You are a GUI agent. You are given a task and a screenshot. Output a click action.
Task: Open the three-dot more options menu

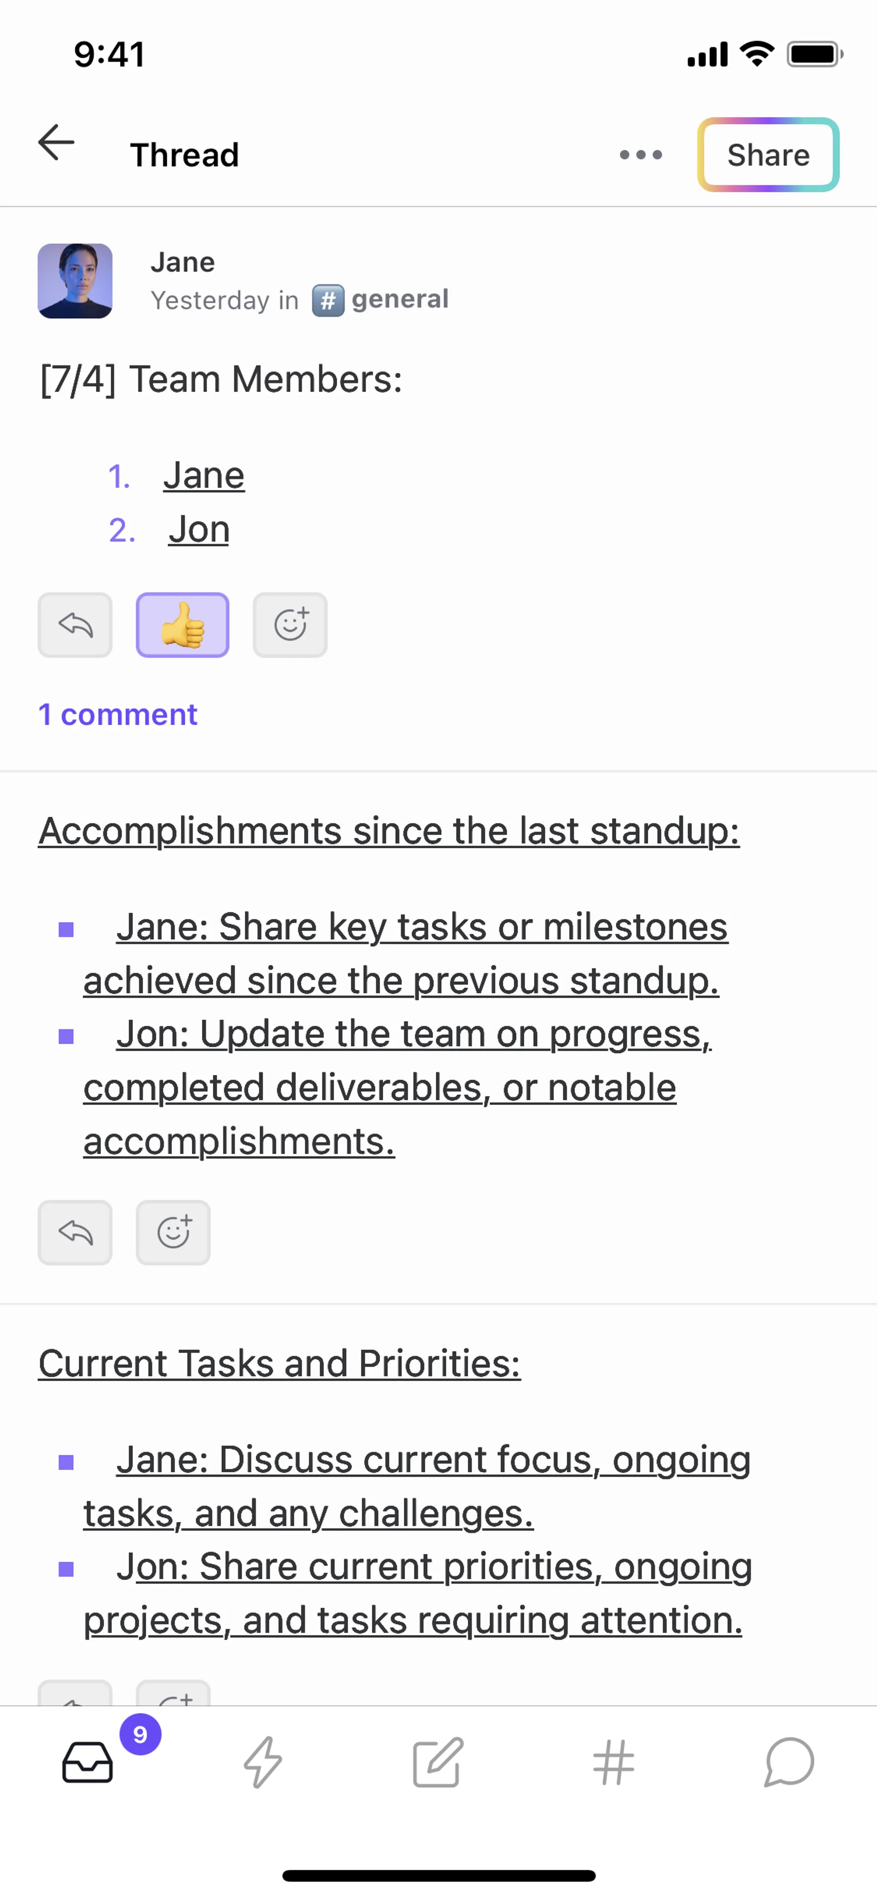click(x=640, y=155)
